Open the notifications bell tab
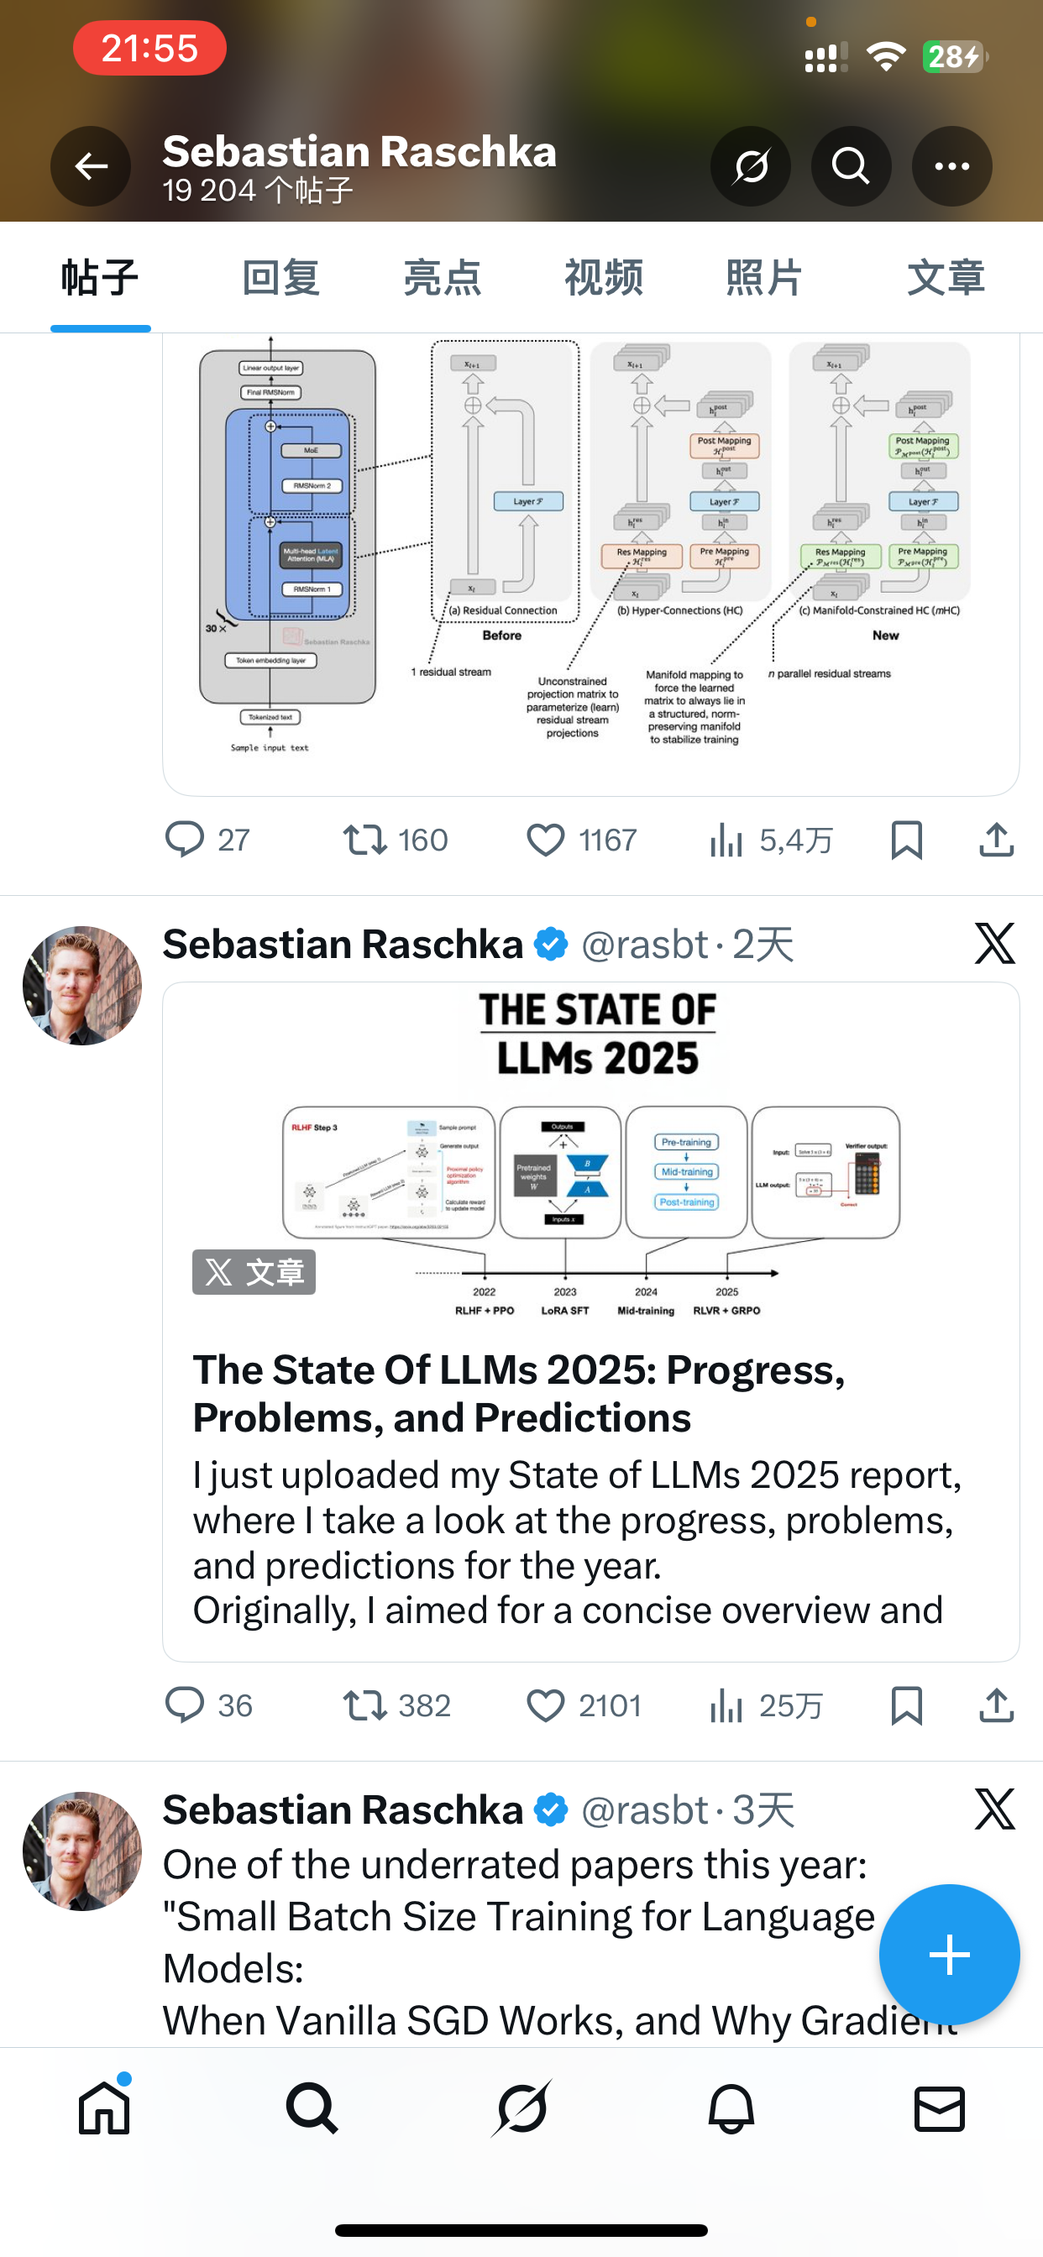 click(730, 2109)
